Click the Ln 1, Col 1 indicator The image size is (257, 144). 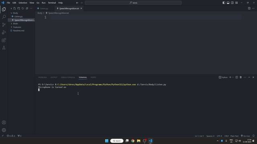[x=199, y=136]
